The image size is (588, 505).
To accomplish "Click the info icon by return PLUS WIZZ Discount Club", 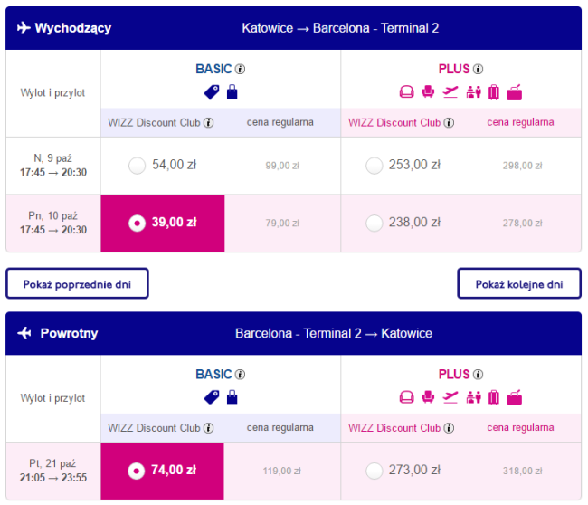I will click(x=449, y=428).
